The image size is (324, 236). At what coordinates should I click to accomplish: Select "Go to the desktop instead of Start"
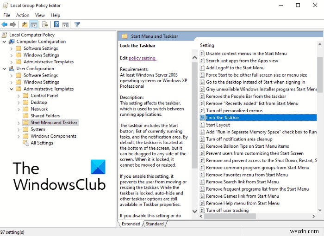tap(255, 82)
